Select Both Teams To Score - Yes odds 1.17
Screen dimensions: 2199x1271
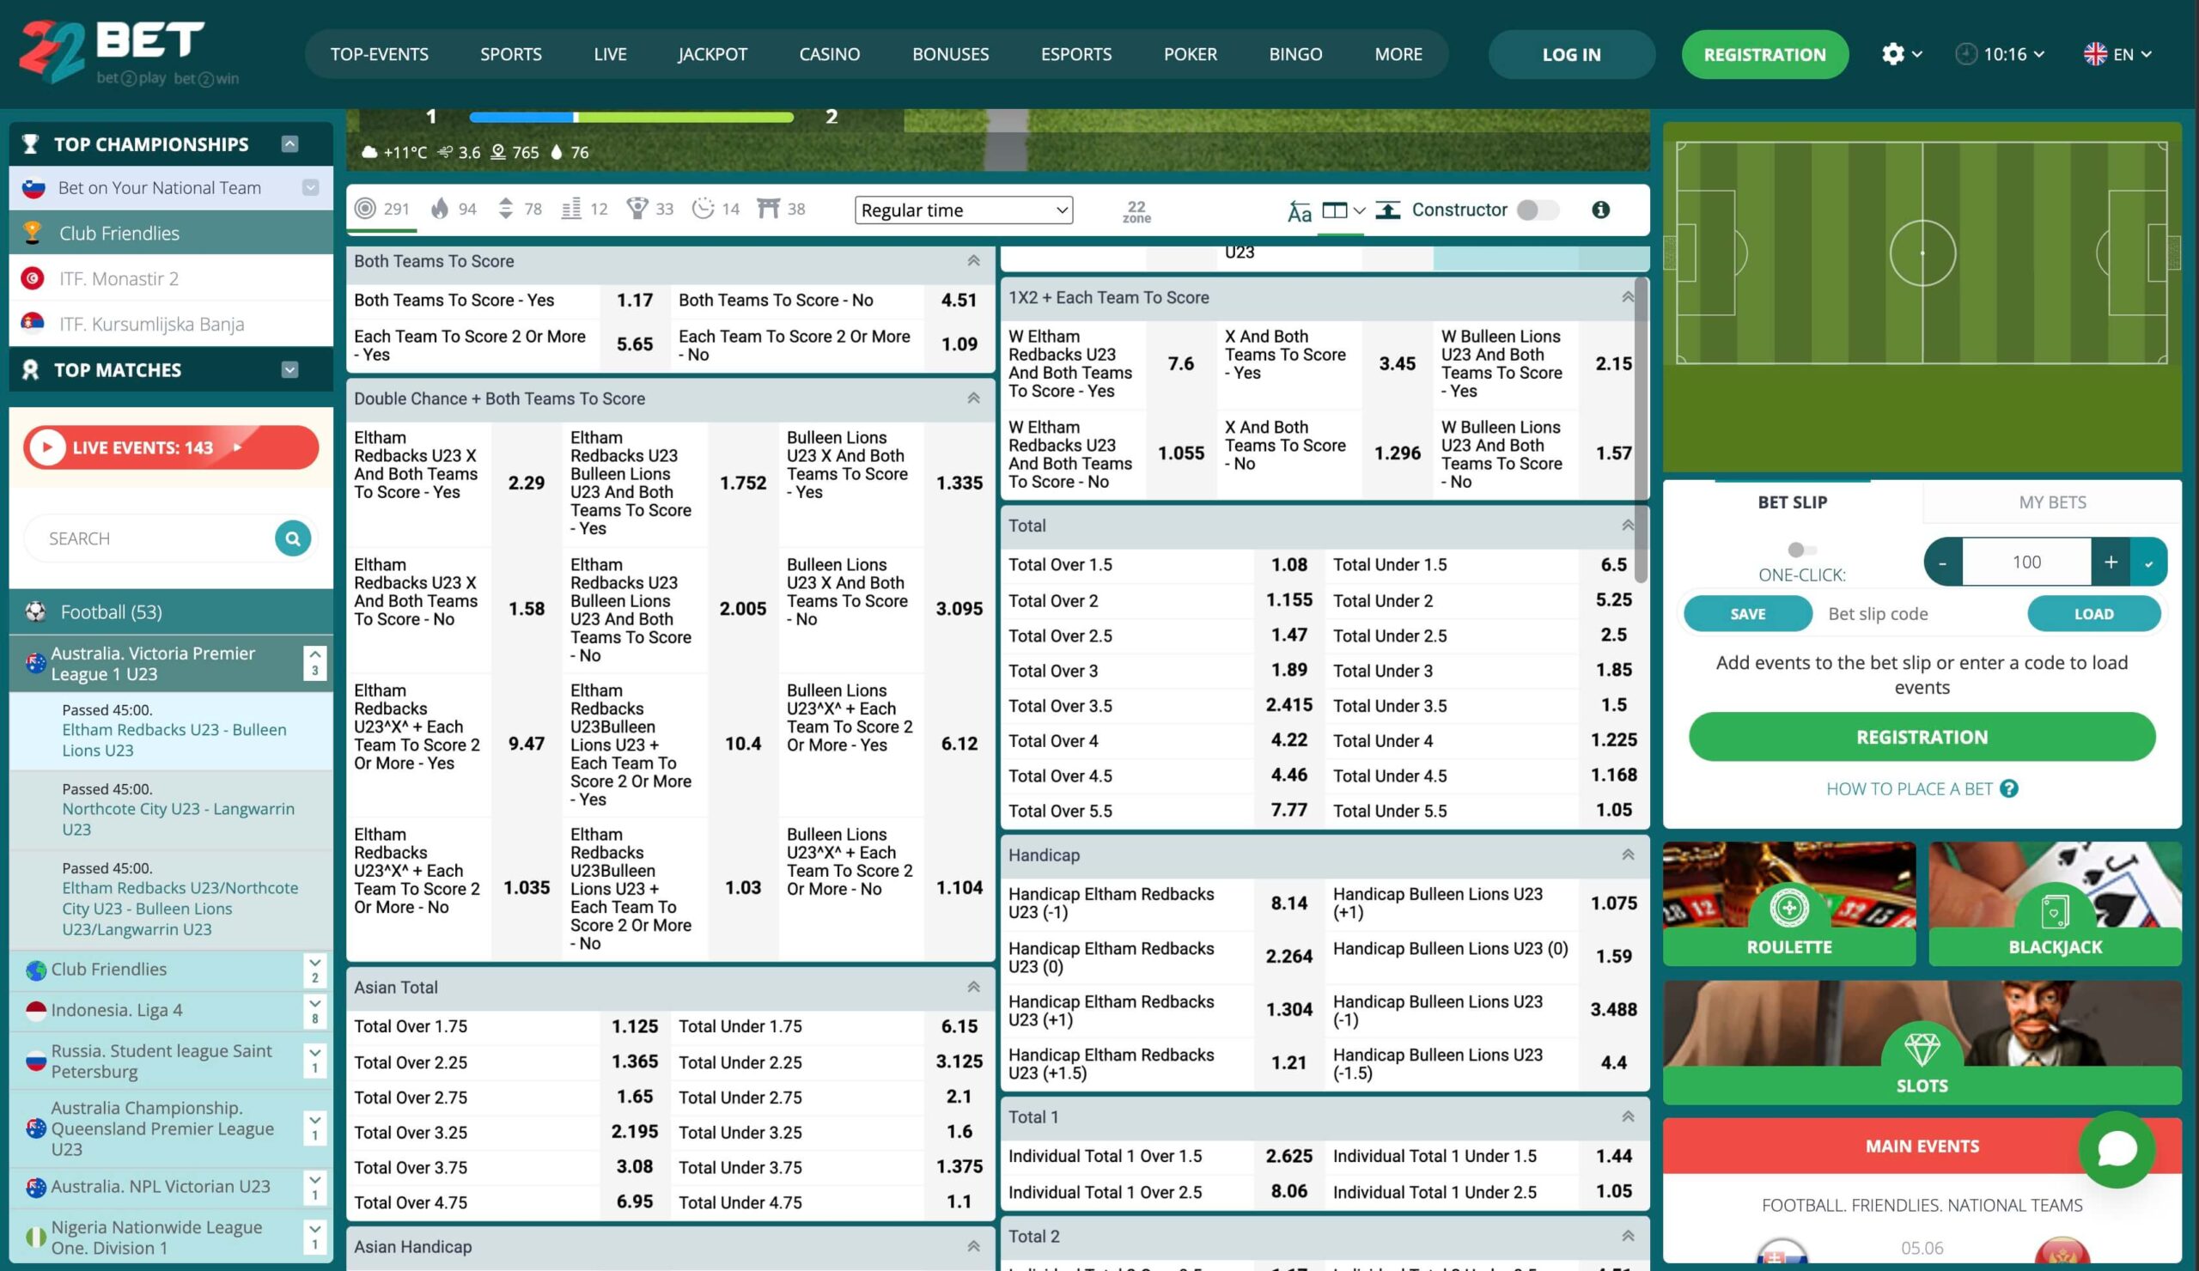coord(635,300)
